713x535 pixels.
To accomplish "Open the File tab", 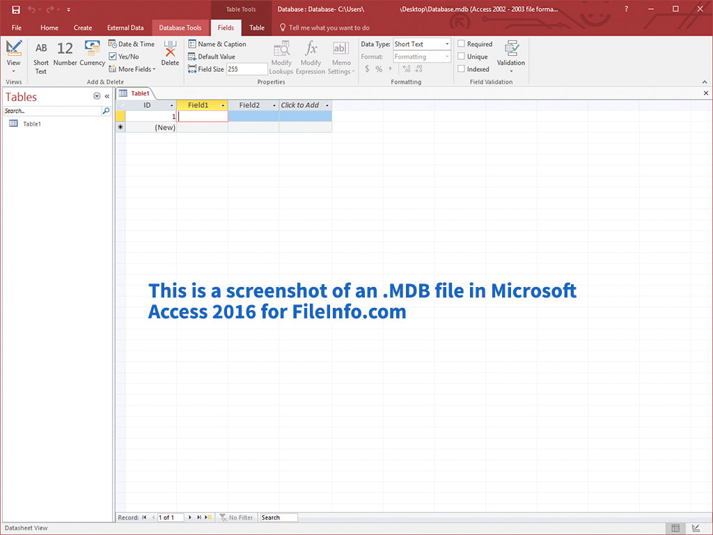I will tap(17, 28).
